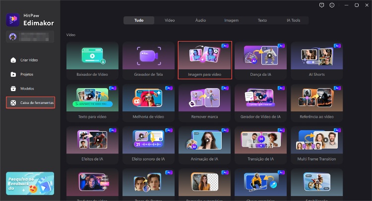Switch to the Texto tab
Image resolution: width=372 pixels, height=201 pixels.
(x=262, y=20)
